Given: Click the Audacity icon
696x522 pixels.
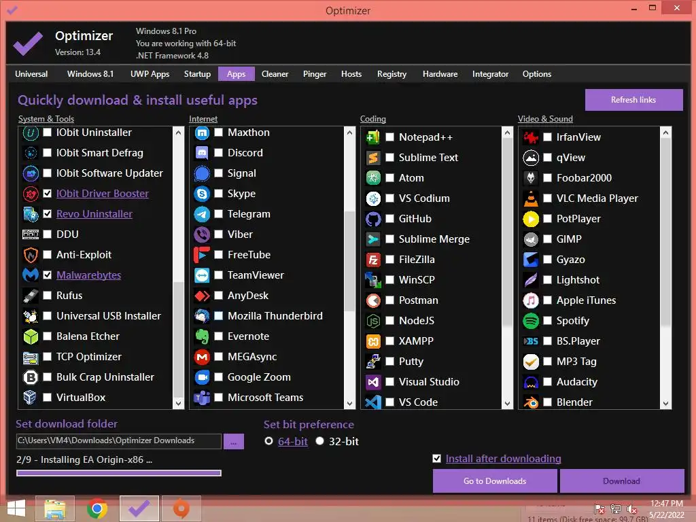Looking at the screenshot, I should point(531,382).
